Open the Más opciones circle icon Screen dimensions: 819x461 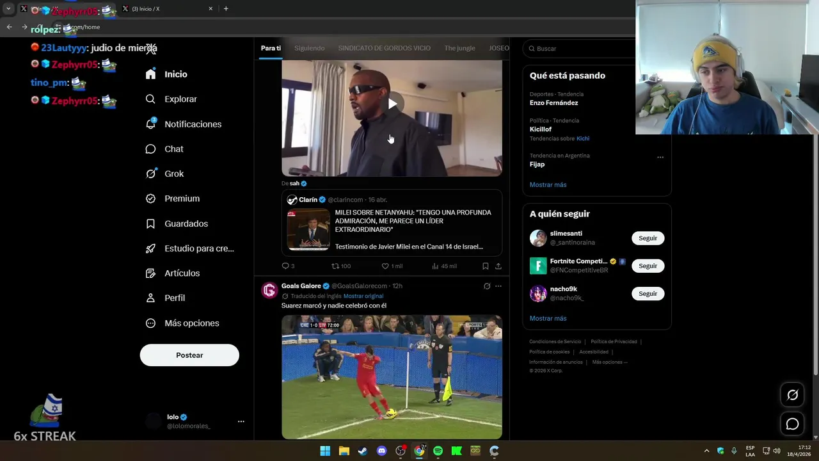coord(150,323)
